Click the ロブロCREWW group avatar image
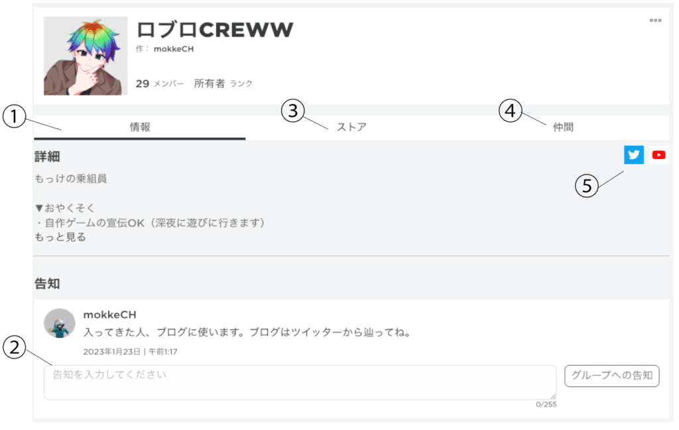Image resolution: width=679 pixels, height=430 pixels. coord(86,56)
